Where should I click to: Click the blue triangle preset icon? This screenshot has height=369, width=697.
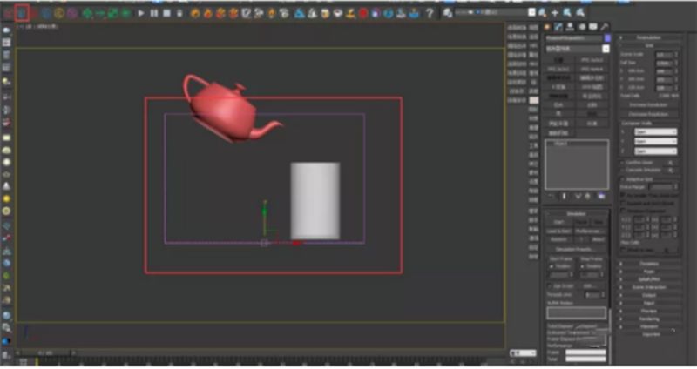coord(300,13)
